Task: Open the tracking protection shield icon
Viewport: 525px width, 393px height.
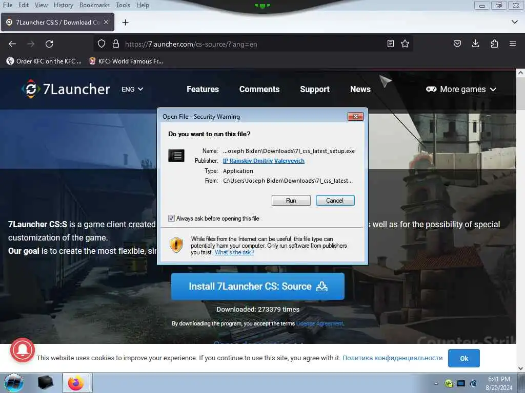Action: point(102,44)
